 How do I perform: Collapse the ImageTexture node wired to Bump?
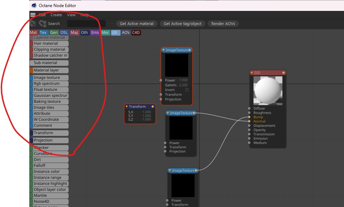170,170
